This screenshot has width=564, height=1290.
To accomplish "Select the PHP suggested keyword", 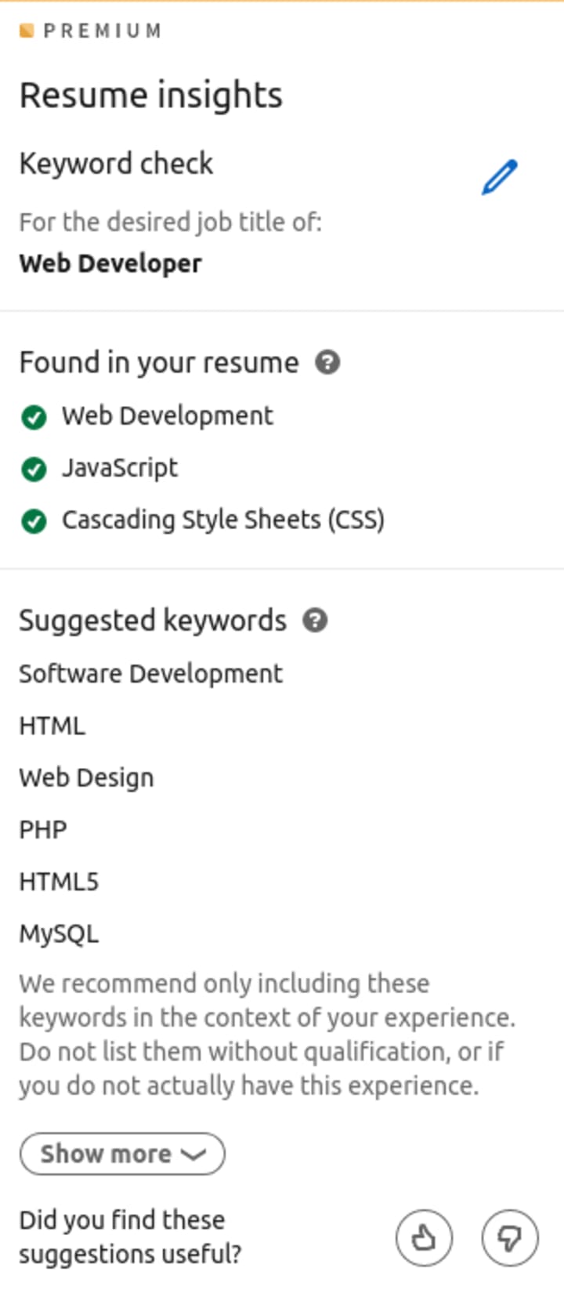I will 43,829.
